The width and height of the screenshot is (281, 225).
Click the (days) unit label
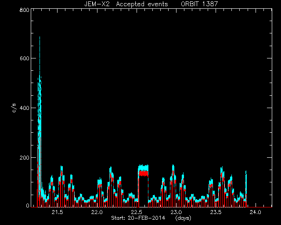[183, 218]
